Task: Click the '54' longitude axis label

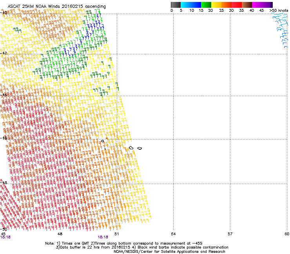Action: click(x=173, y=234)
